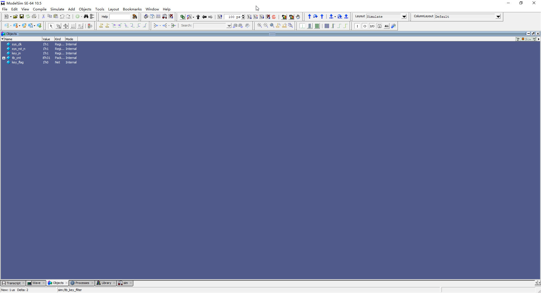The image size is (541, 293).
Task: Select the arrow Select Mode tool
Action: pos(51,26)
